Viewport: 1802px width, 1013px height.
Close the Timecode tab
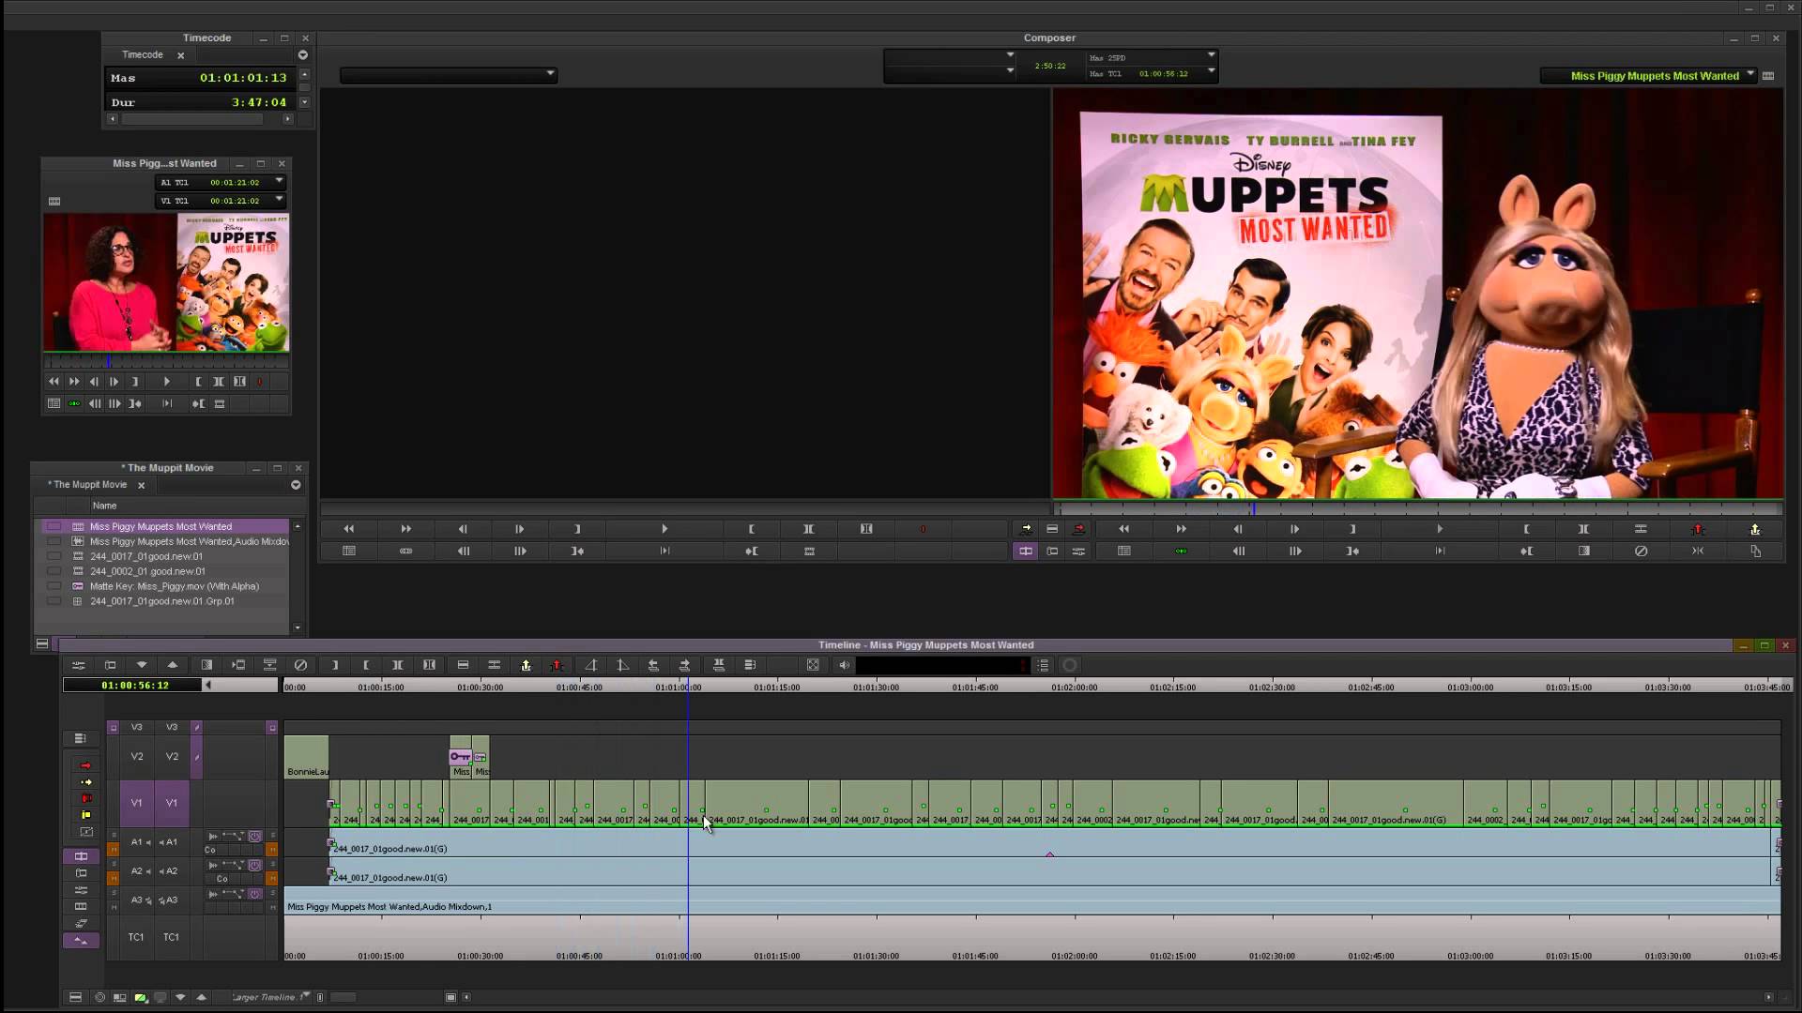coord(181,55)
